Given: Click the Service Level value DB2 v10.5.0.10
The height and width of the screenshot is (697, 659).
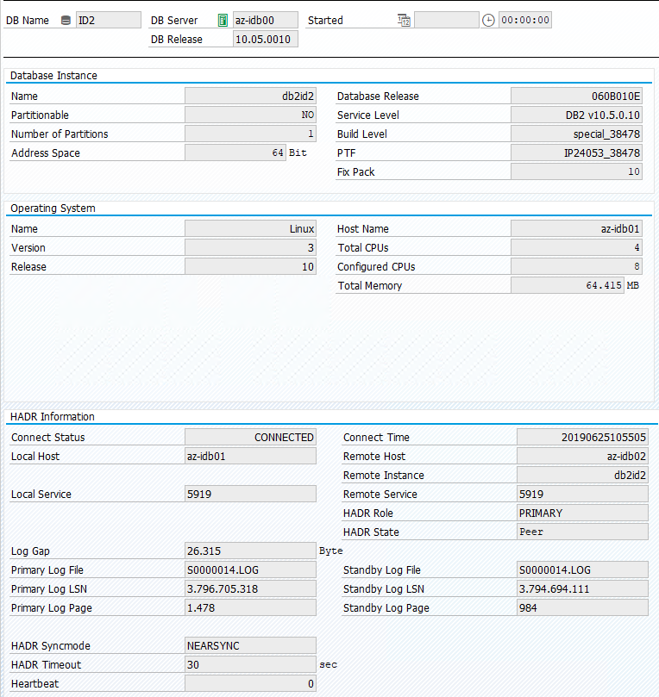Looking at the screenshot, I should [x=576, y=115].
